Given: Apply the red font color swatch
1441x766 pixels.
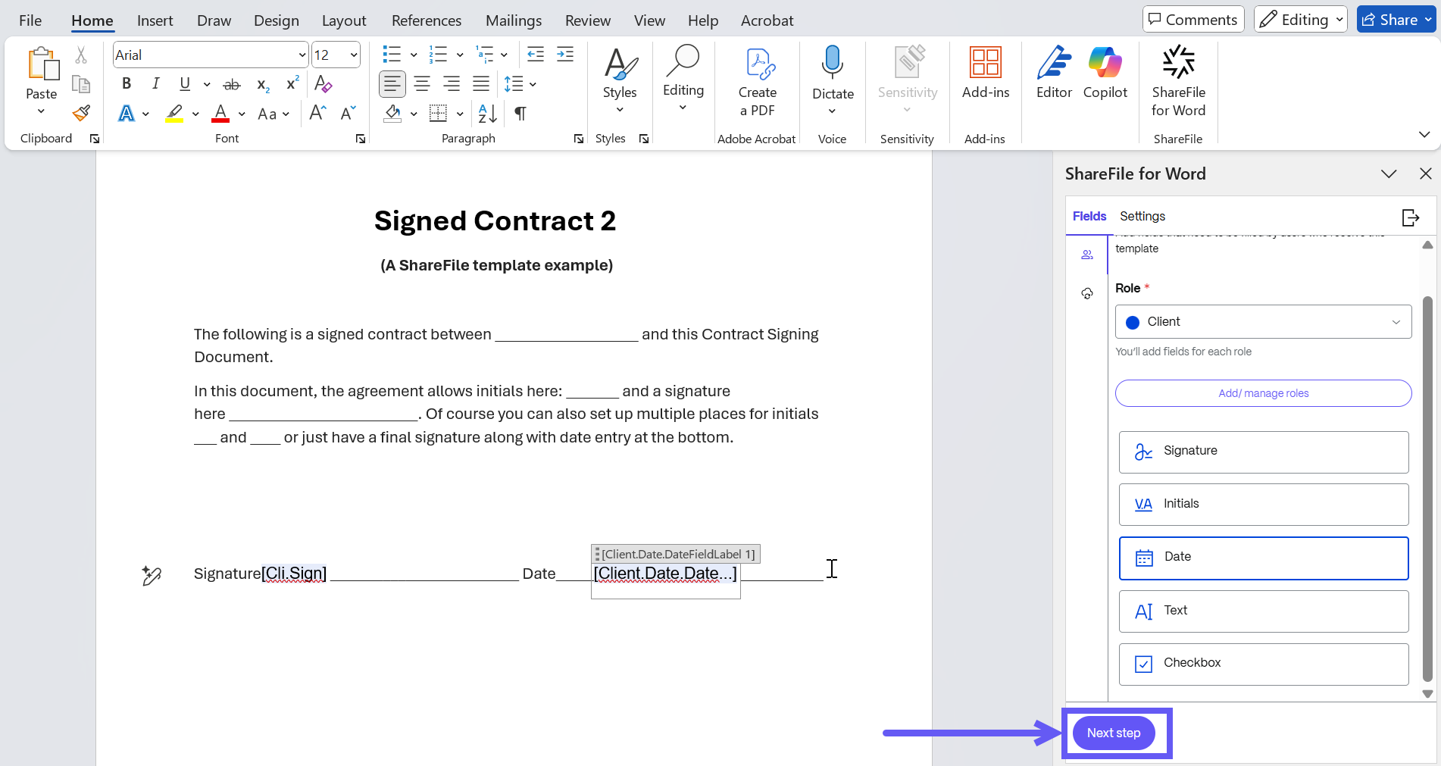Looking at the screenshot, I should [x=220, y=114].
